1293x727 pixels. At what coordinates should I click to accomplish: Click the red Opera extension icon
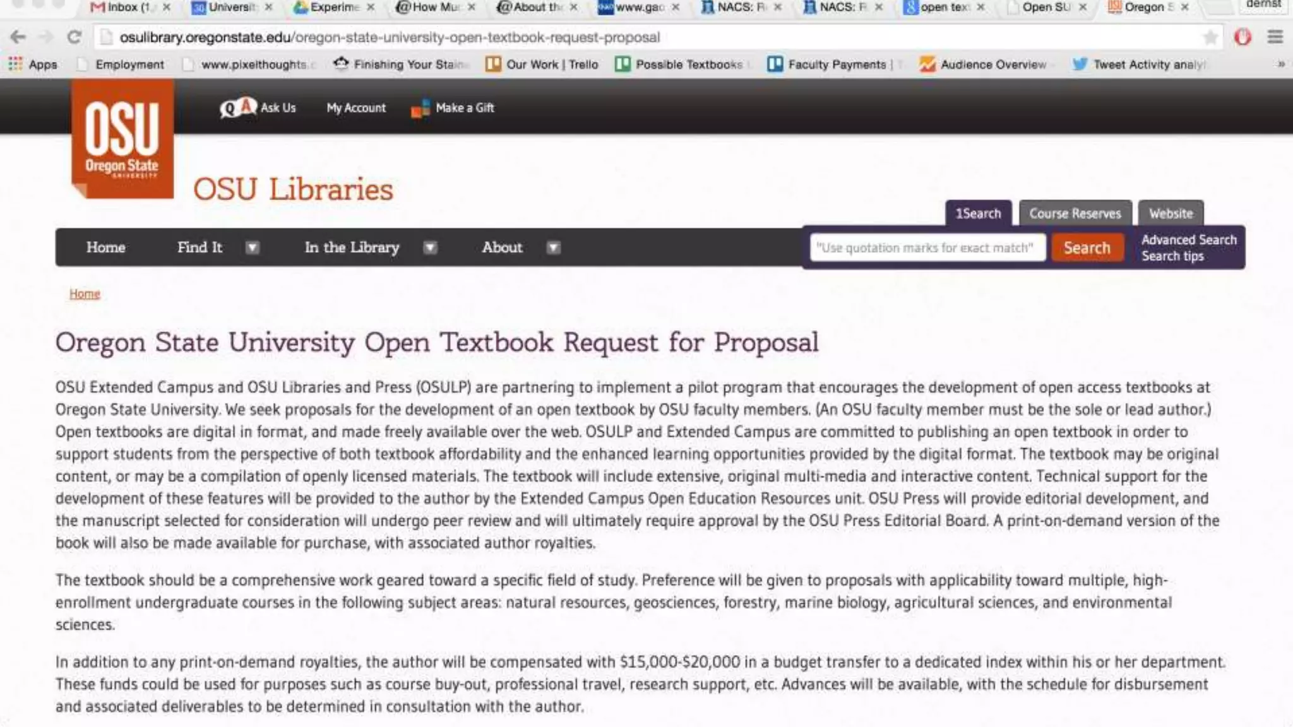[1242, 37]
